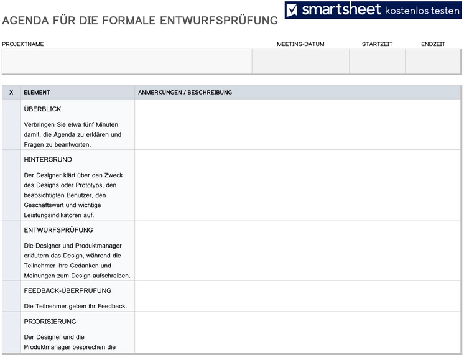The width and height of the screenshot is (464, 357).
Task: Click text 'Produktmanager besprechen die'
Action: (70, 347)
